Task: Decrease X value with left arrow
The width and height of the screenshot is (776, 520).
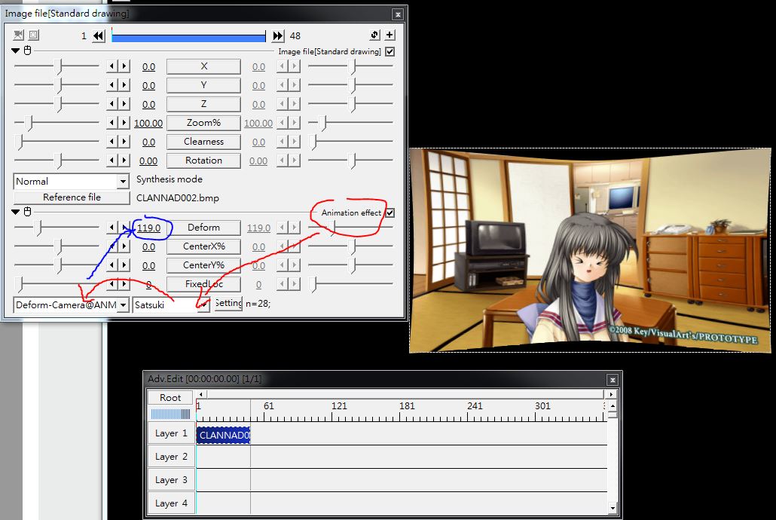Action: tap(112, 66)
